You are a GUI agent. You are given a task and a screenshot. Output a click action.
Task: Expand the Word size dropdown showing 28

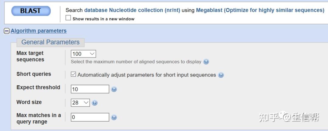pyautogui.click(x=80, y=103)
